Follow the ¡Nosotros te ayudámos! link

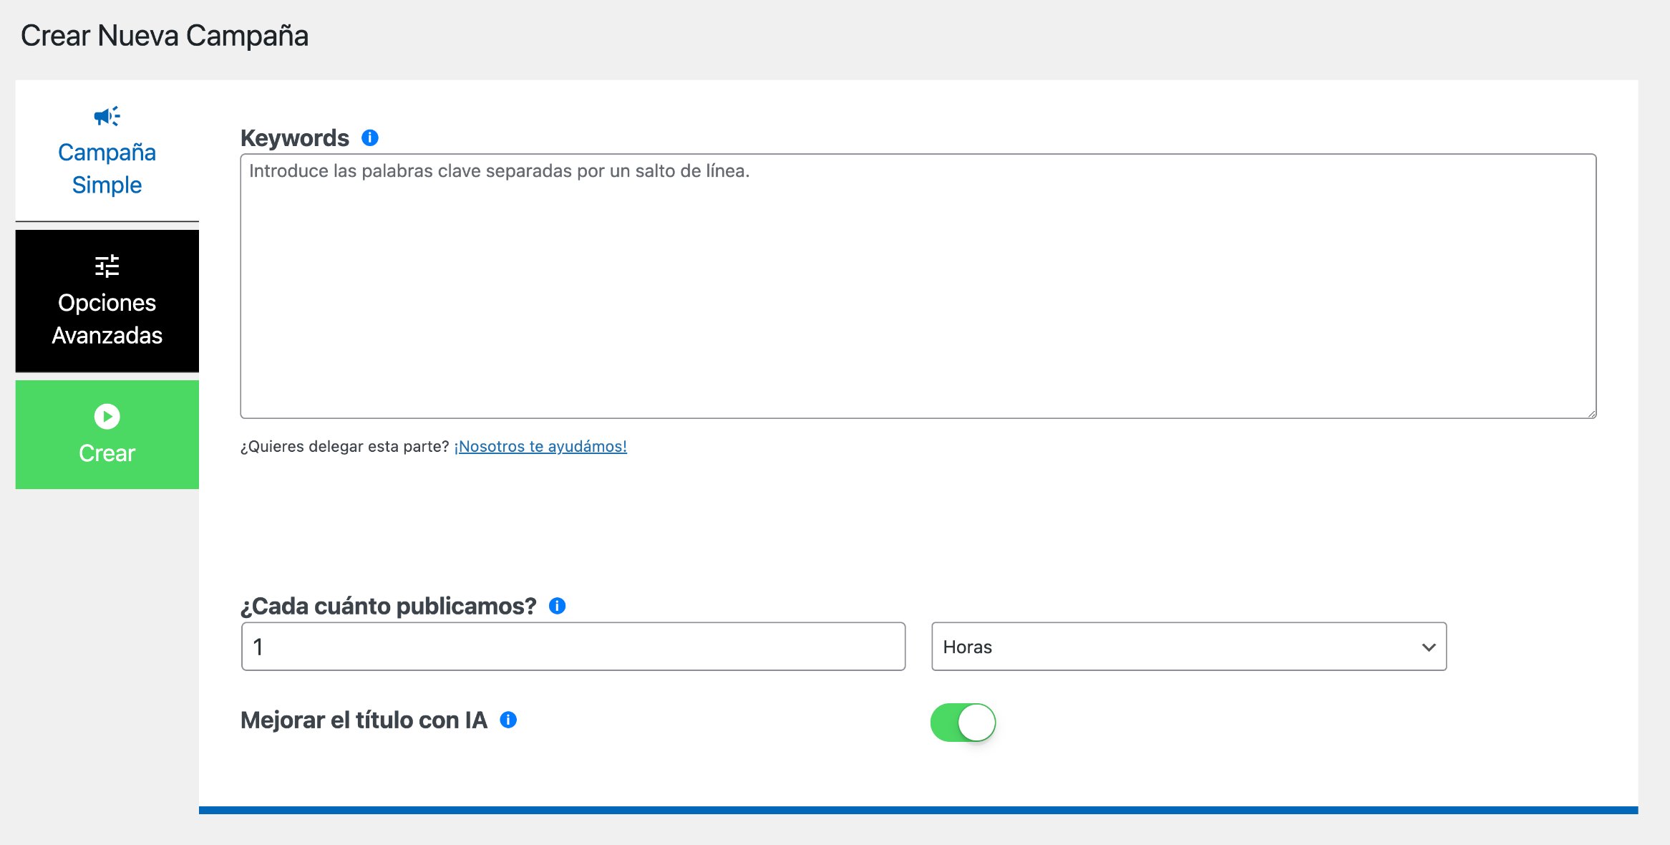(x=540, y=446)
